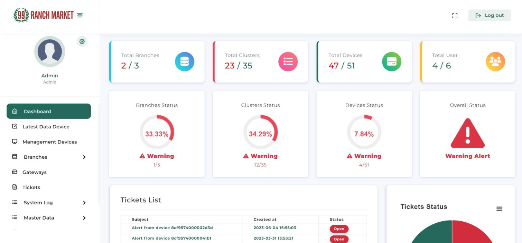Select Dashboard in the sidebar
522x243 pixels.
tap(49, 111)
